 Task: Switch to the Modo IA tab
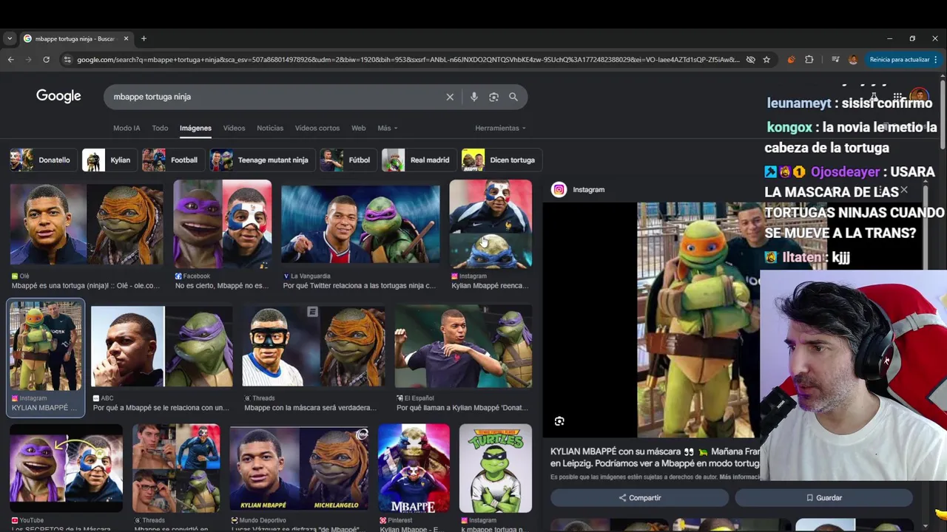127,128
